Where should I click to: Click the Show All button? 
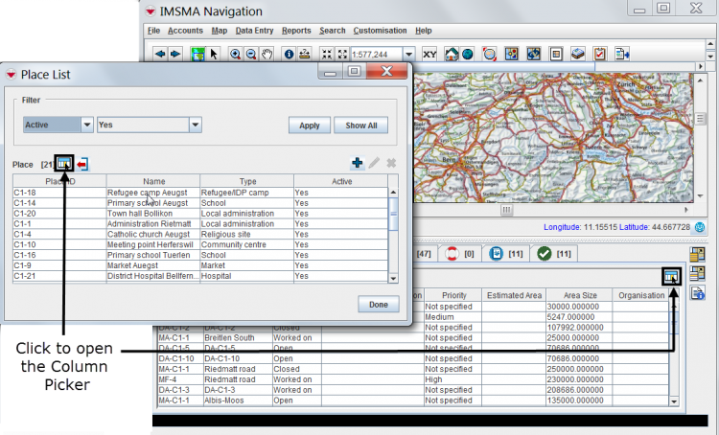click(360, 126)
